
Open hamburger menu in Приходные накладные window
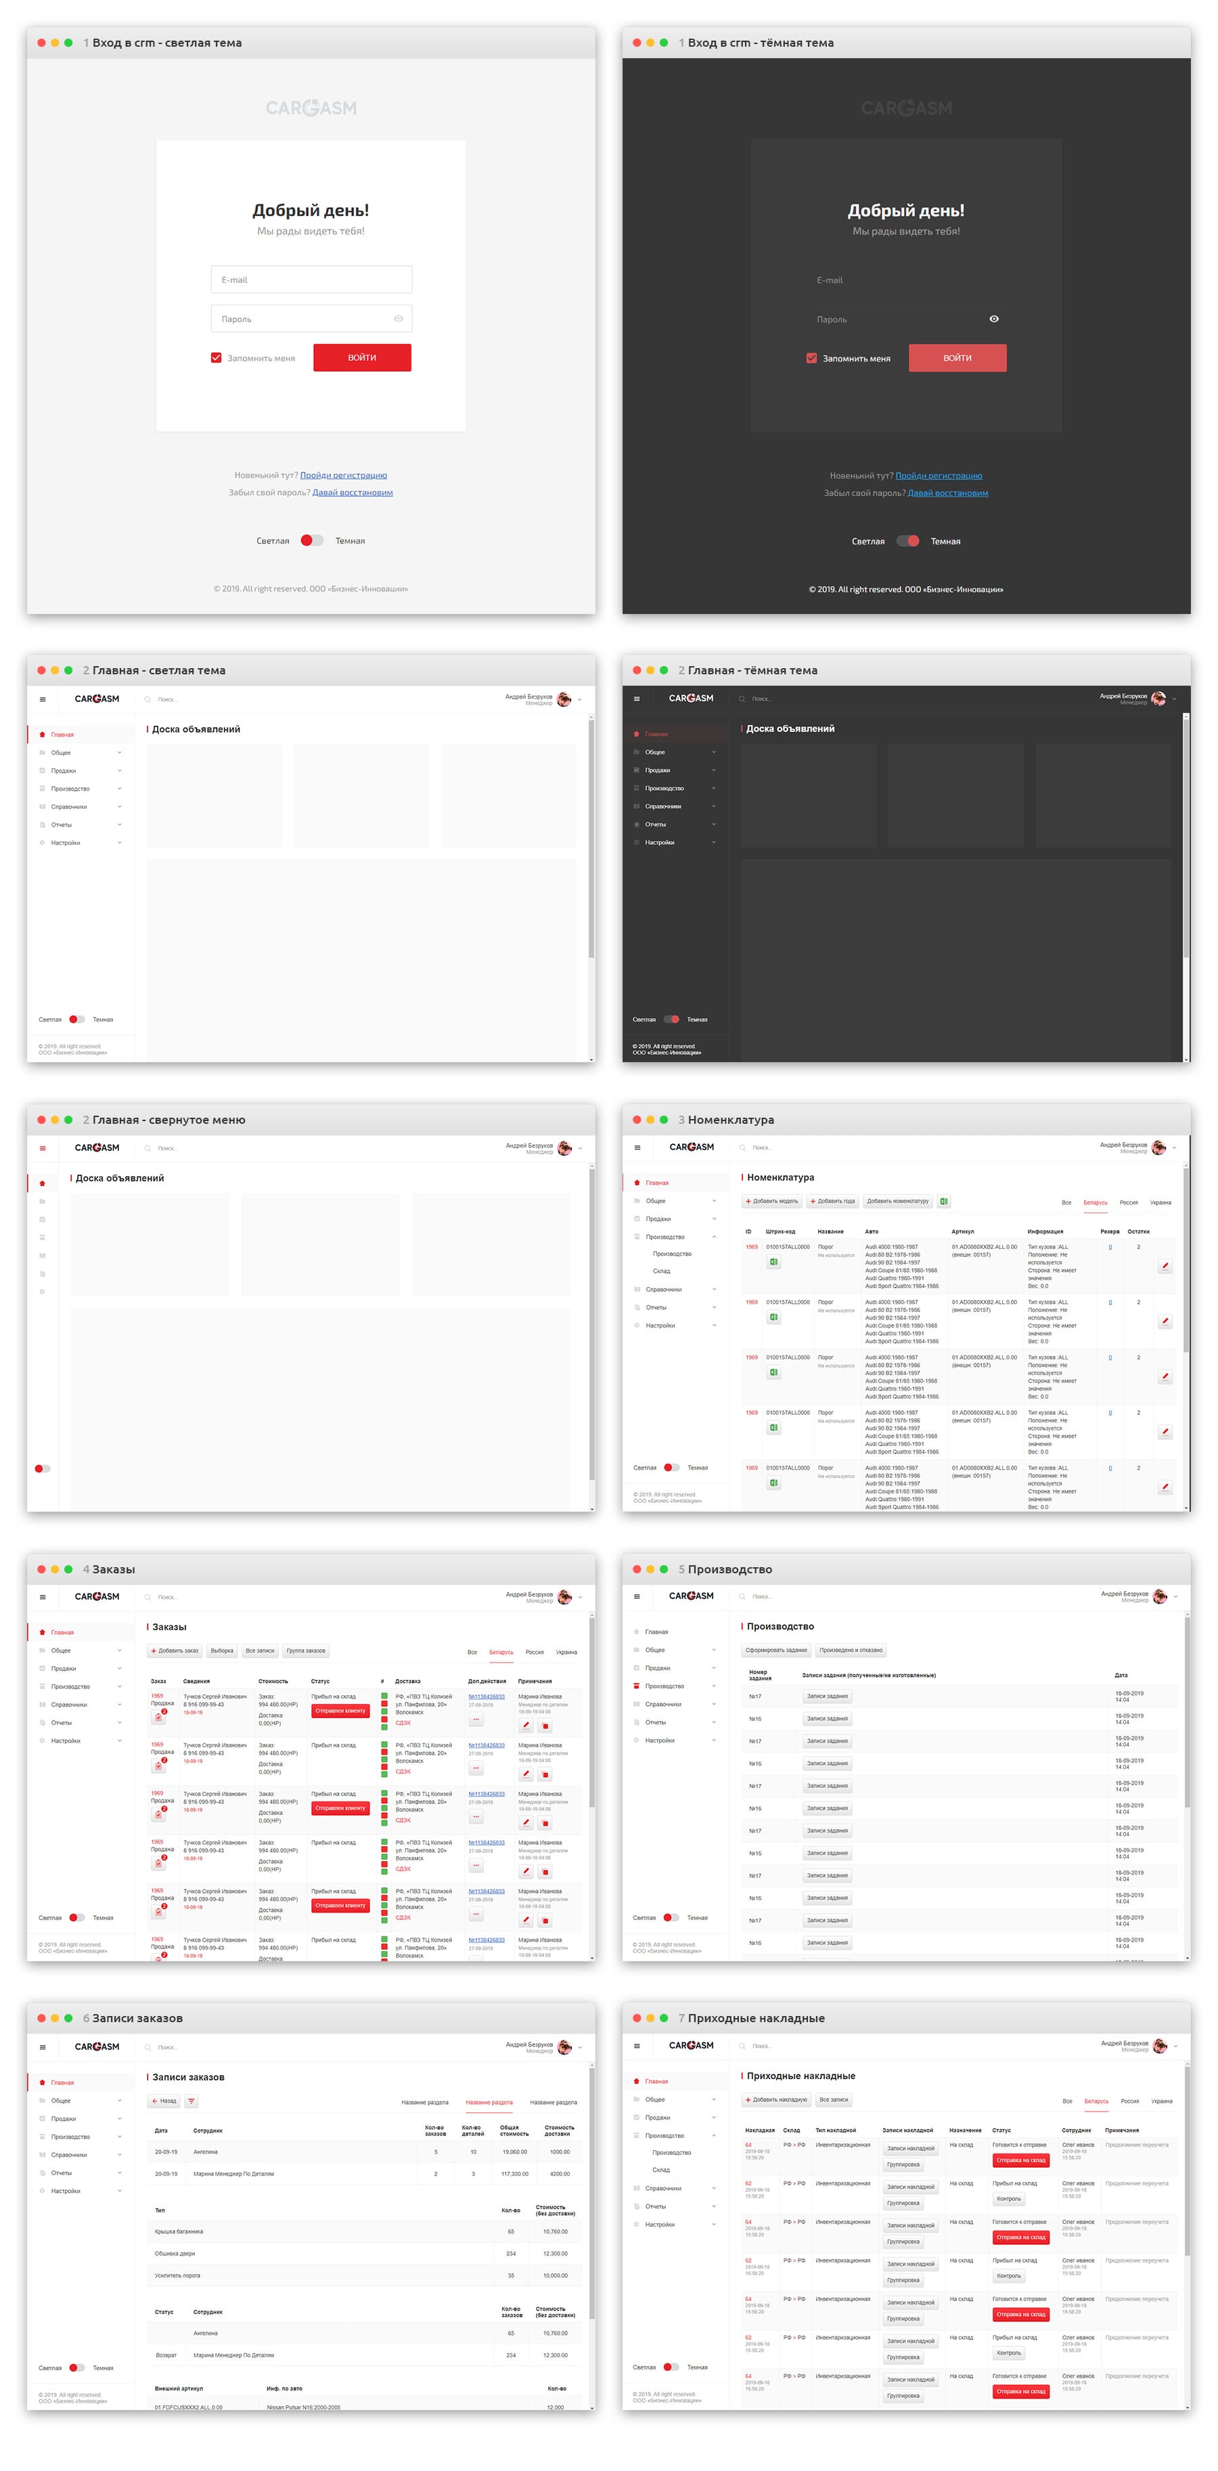(x=637, y=2045)
